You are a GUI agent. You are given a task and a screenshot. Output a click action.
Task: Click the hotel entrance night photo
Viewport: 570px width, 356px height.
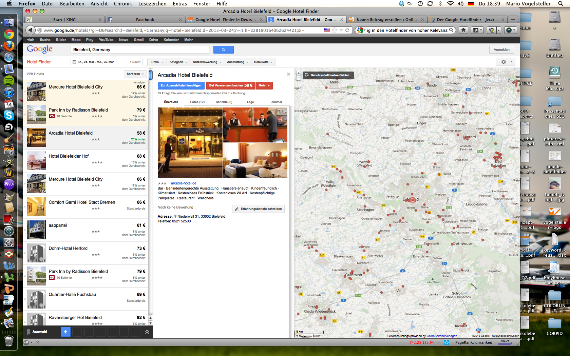click(x=190, y=142)
